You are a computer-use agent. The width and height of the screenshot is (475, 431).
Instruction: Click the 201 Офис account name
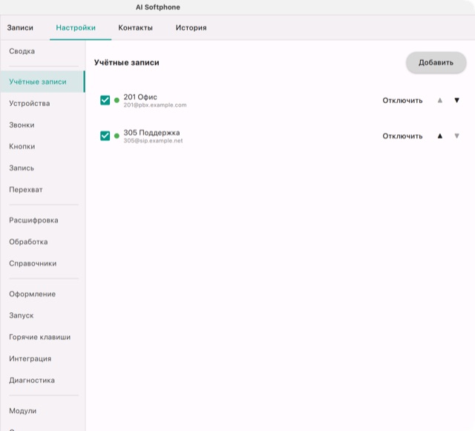coord(140,97)
